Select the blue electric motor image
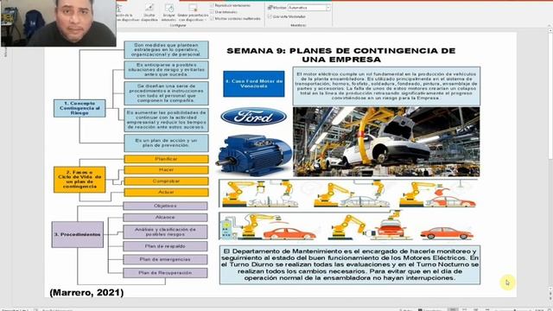Screen dimensions: 553x311 pyautogui.click(x=254, y=155)
